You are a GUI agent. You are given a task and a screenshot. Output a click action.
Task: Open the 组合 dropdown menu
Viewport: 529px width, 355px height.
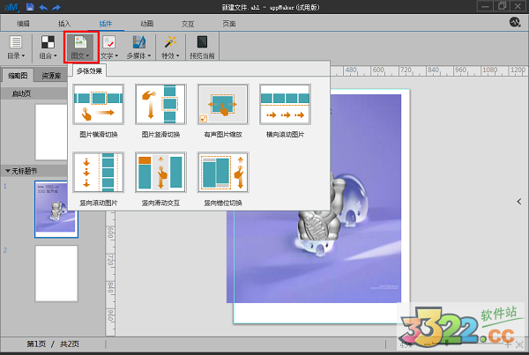(x=48, y=48)
